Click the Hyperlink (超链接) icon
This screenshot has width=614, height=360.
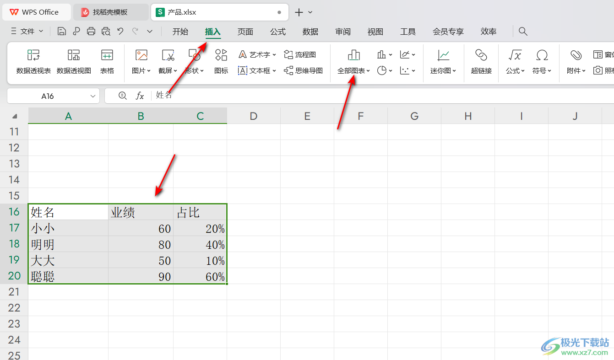tap(481, 55)
